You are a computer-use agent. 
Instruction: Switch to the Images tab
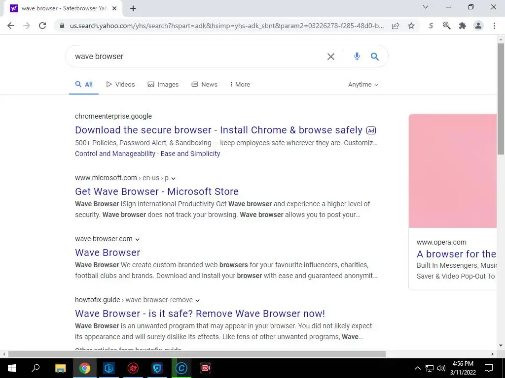(163, 85)
